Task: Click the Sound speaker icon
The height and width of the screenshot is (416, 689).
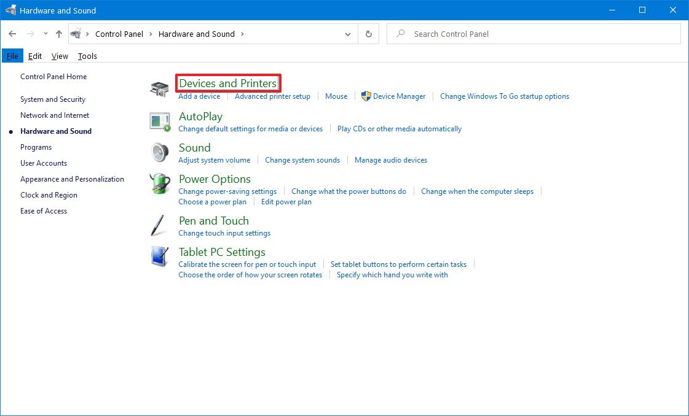Action: tap(159, 152)
